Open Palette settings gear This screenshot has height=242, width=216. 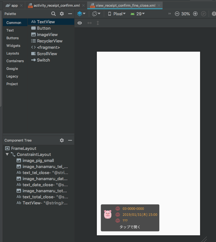coord(62,14)
